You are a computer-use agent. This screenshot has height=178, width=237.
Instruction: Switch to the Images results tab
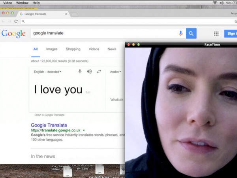52,49
